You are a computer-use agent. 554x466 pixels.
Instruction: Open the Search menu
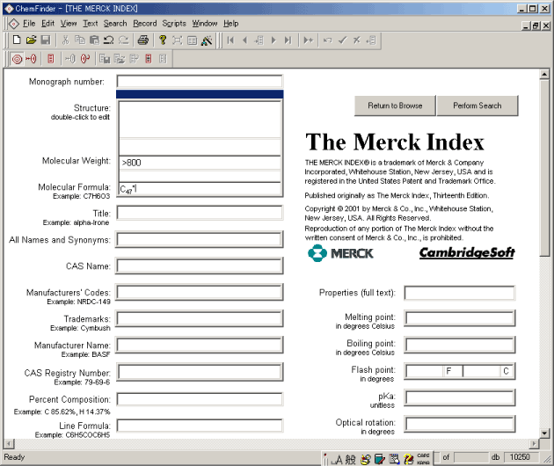point(115,24)
